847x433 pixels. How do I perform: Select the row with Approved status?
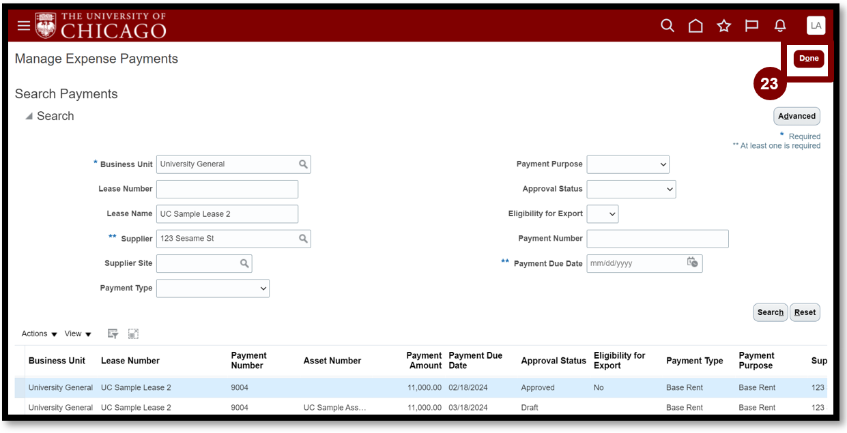tap(420, 388)
